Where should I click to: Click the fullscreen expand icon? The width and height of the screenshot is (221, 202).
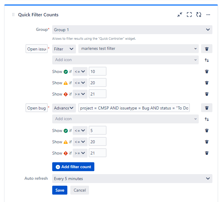pos(189,15)
